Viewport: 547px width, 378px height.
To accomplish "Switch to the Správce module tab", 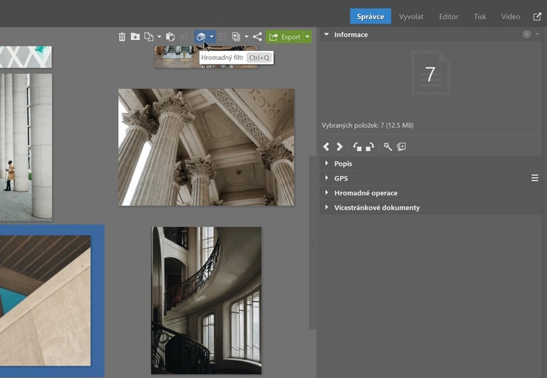I will point(370,16).
